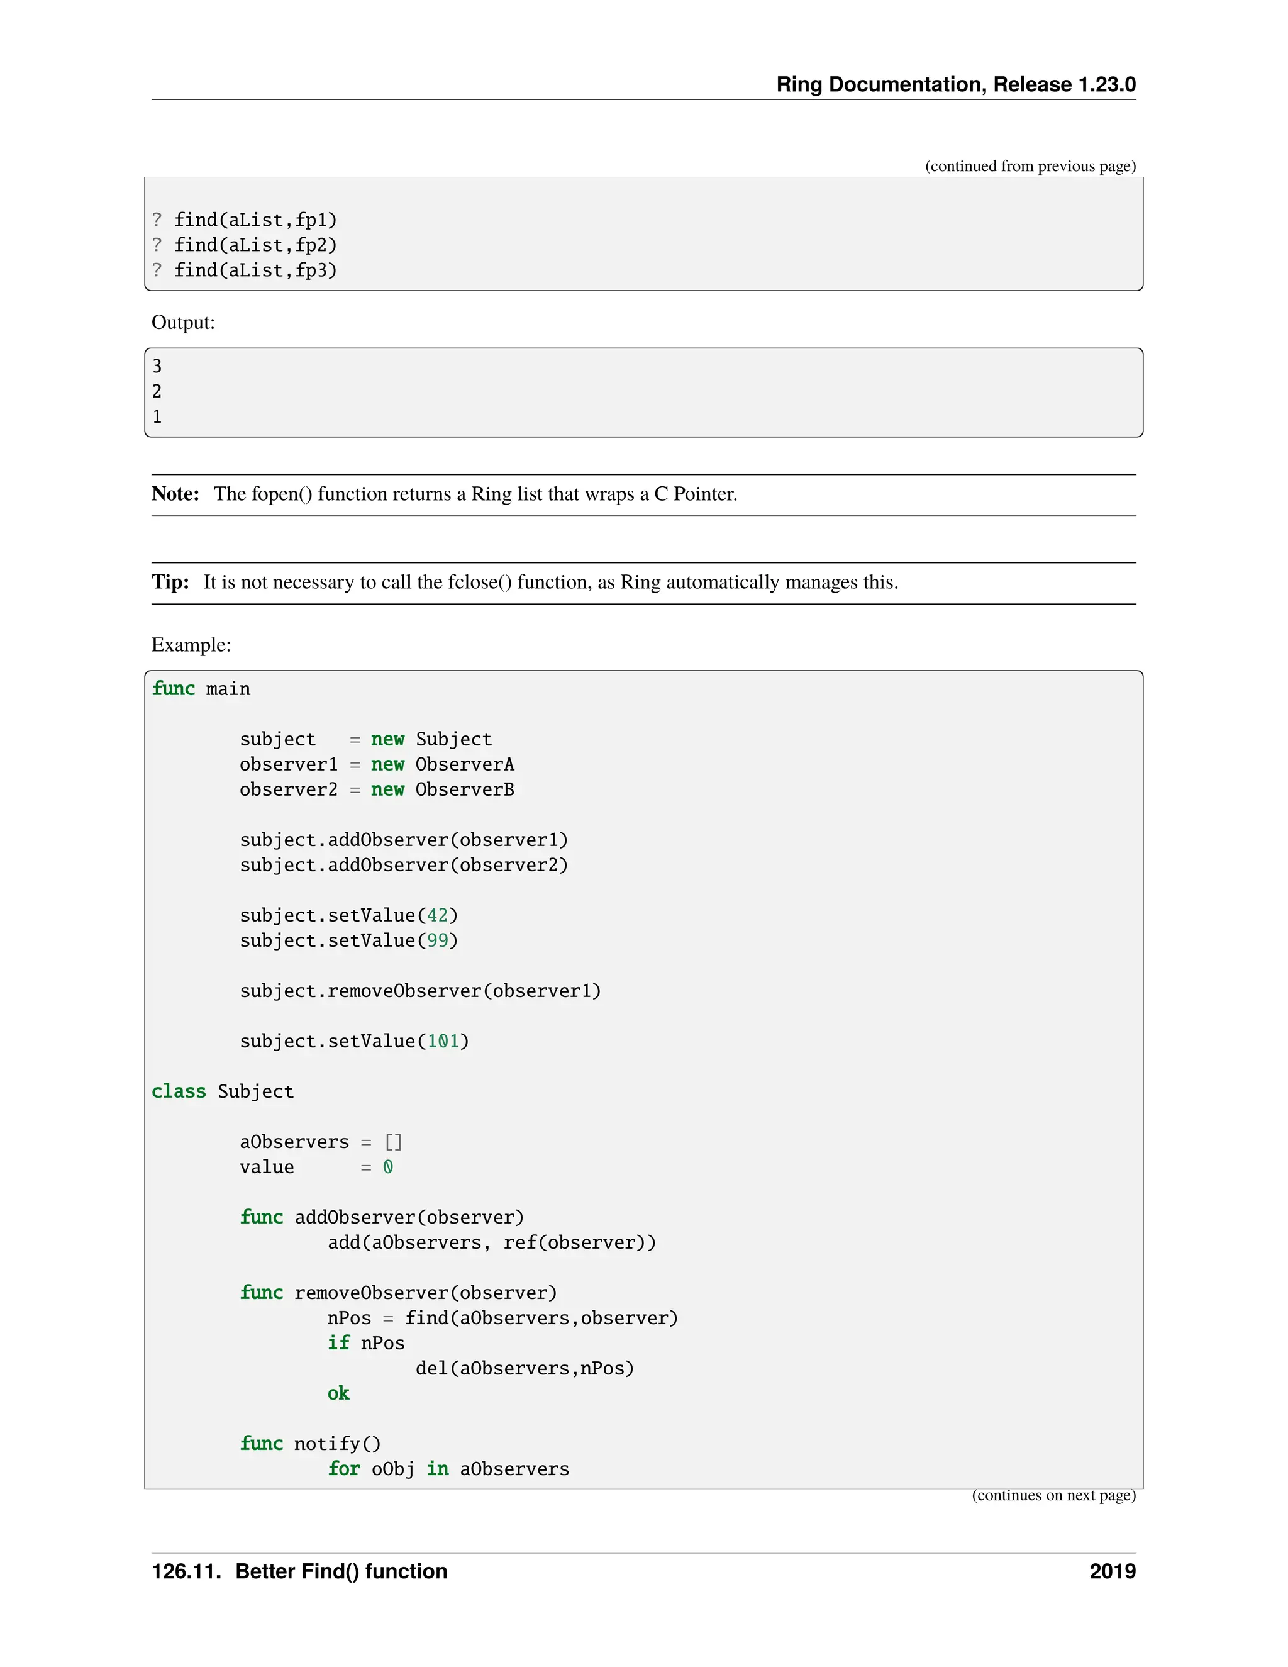Click 'nPos = find(aObservers,observer)' line
Screen dimensions: 1288x1667
click(x=503, y=1318)
